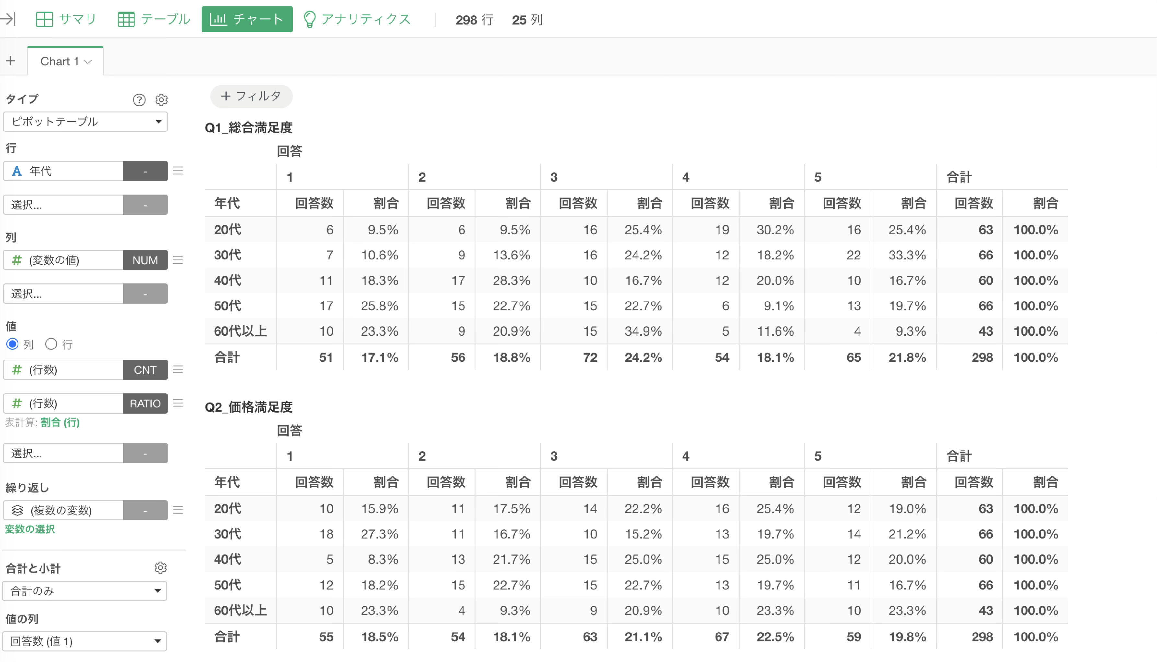This screenshot has height=662, width=1157.
Task: Open the ピボットテーブル chart type dropdown
Action: (x=85, y=121)
